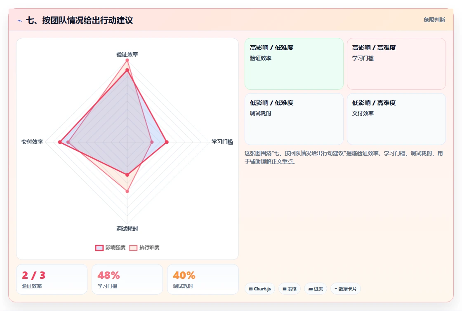Open the 高影响 / 高难度 quadrant card
The width and height of the screenshot is (462, 311).
click(x=396, y=64)
